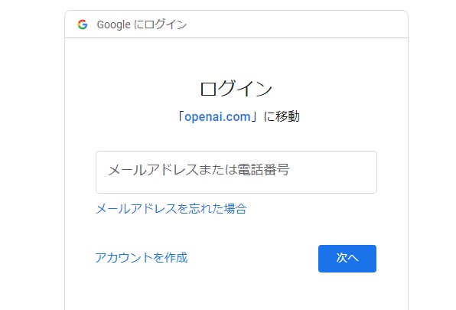
Task: Focus the メールアドレスまたは電話番号 input field
Action: [x=236, y=172]
